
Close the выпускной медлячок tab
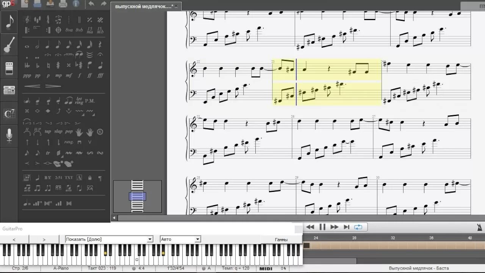(x=176, y=6)
